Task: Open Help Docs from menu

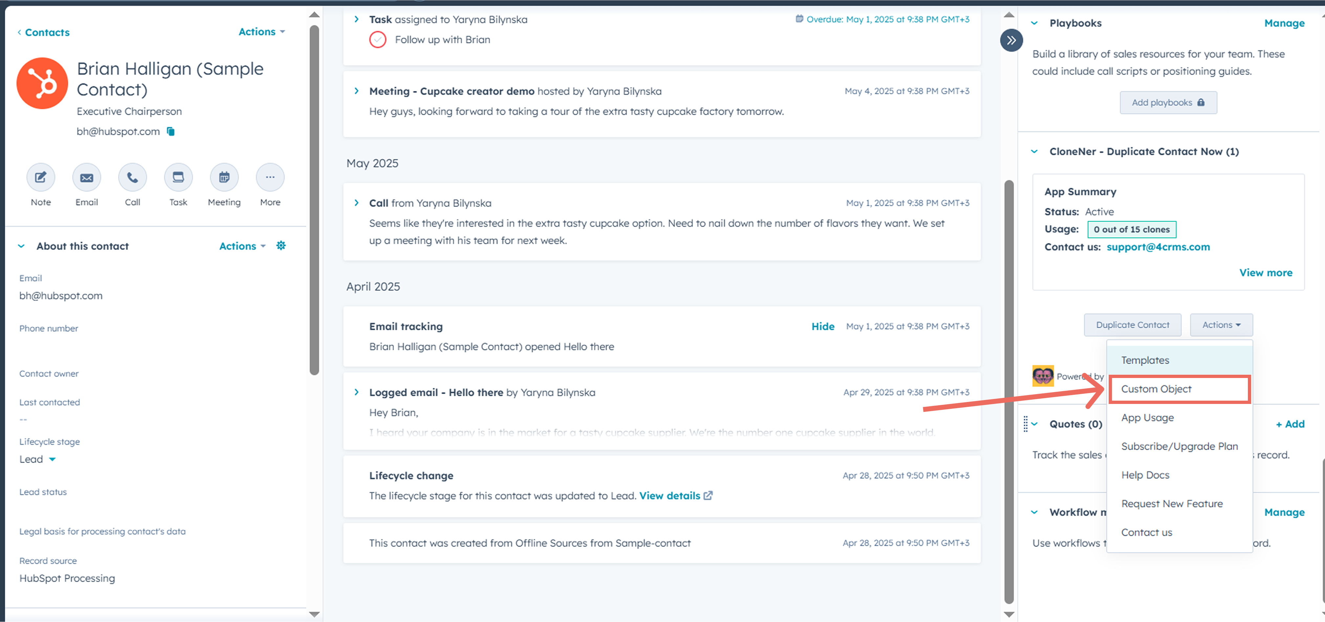Action: [x=1180, y=475]
